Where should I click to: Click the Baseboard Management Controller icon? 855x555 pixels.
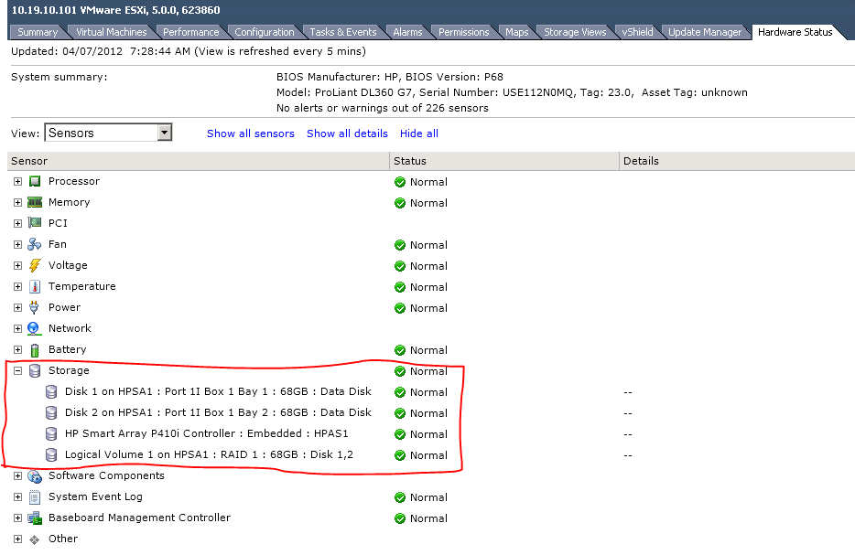36,518
